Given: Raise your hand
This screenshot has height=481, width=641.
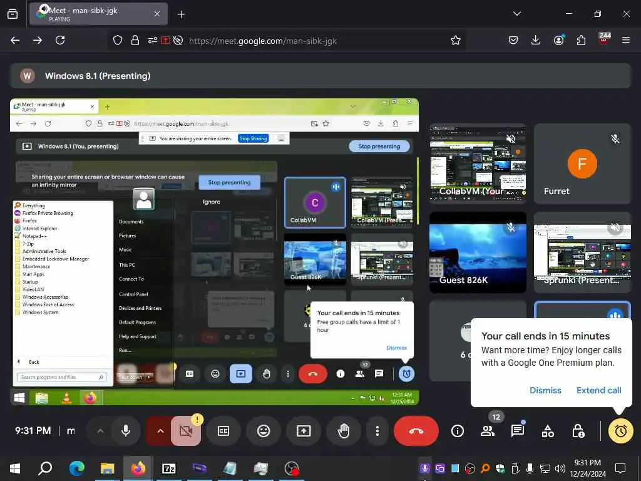Looking at the screenshot, I should tap(344, 431).
